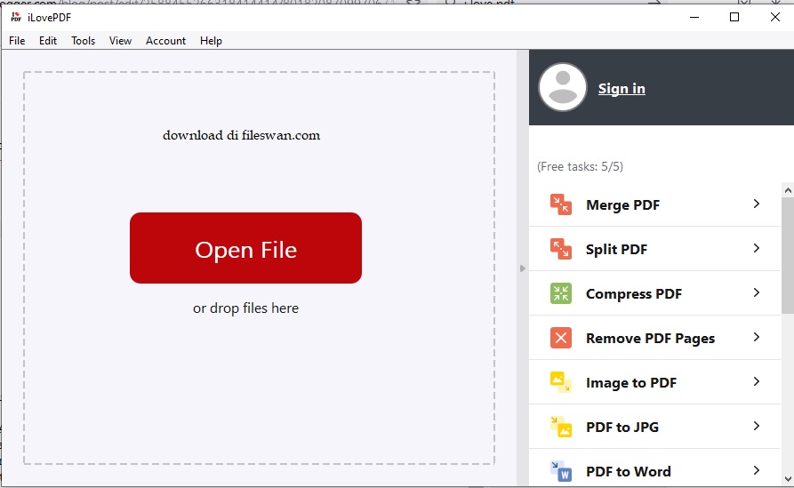
Task: Click the PDF to JPG icon
Action: point(560,427)
